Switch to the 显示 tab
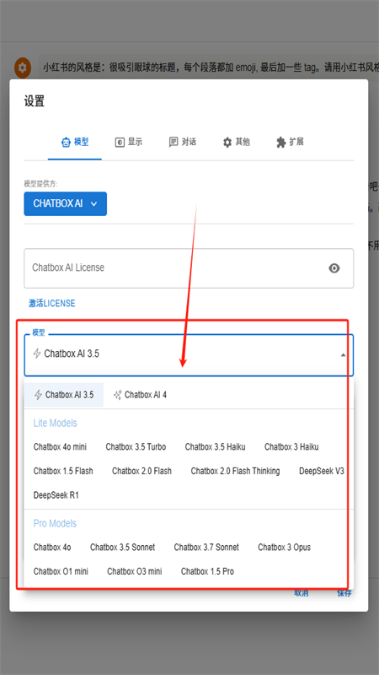This screenshot has width=379, height=675. tap(129, 143)
